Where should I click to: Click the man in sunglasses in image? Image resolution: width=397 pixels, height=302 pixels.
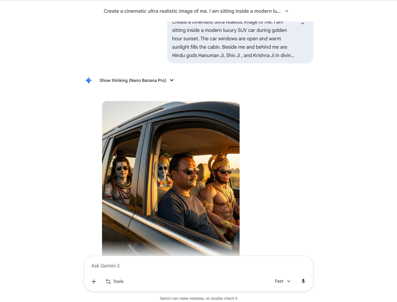pos(187,195)
